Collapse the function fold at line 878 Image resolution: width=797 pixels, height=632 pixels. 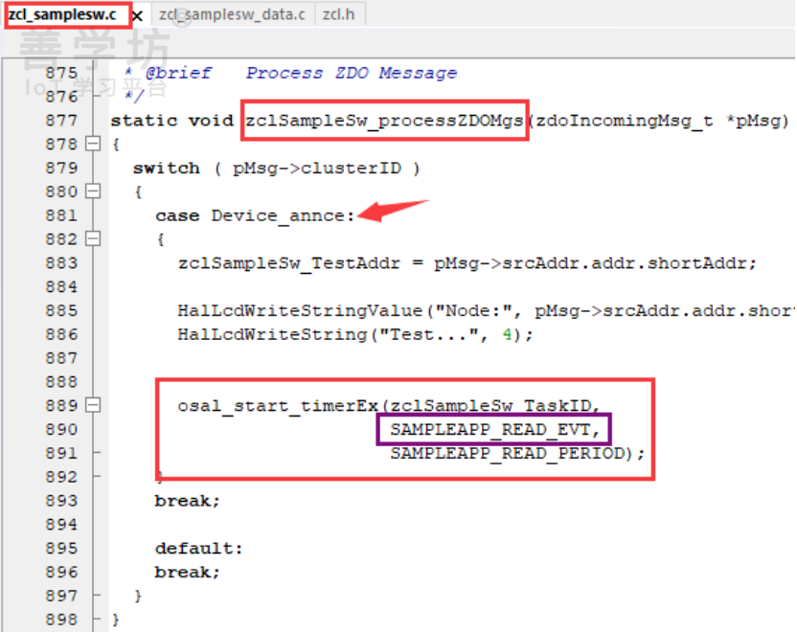pos(93,144)
